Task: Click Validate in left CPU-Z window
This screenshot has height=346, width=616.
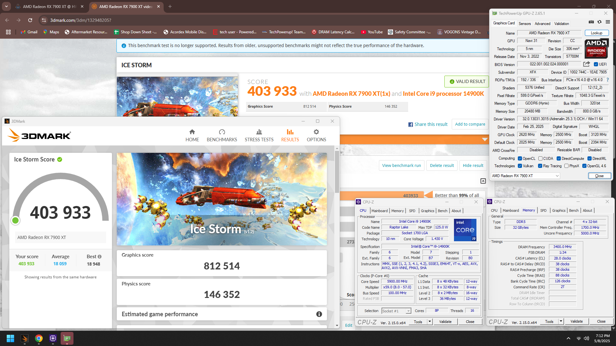Action: point(445,322)
